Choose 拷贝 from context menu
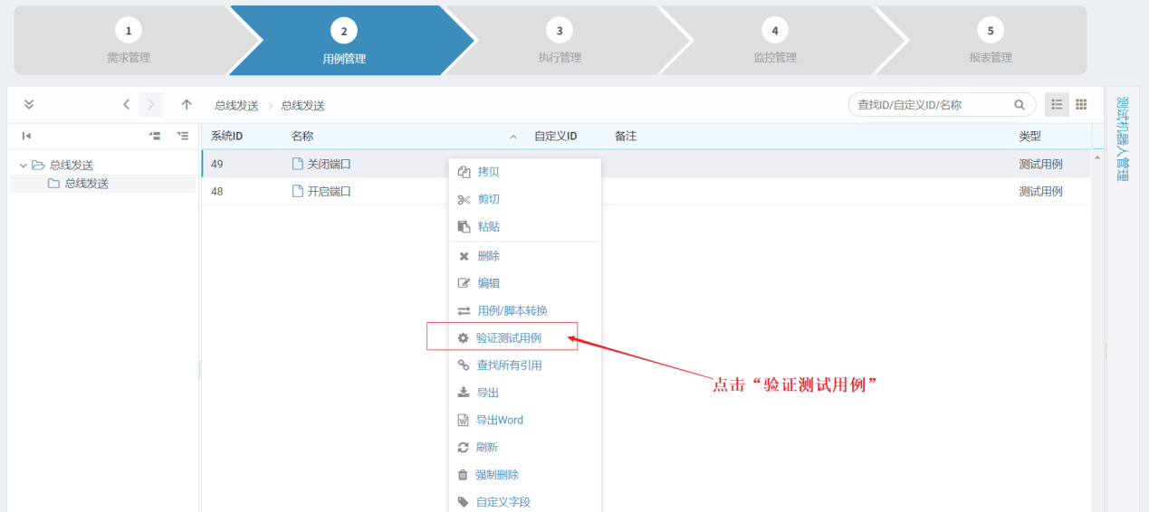Screen dimensions: 1149x512 click(525, 172)
